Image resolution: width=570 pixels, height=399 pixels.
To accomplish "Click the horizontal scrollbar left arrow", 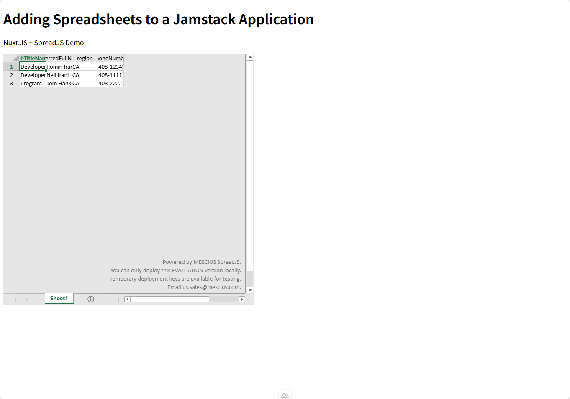I will click(x=128, y=299).
